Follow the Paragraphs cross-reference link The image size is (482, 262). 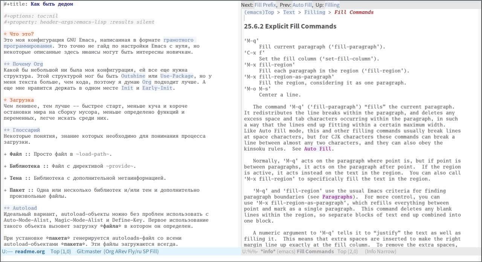337,197
